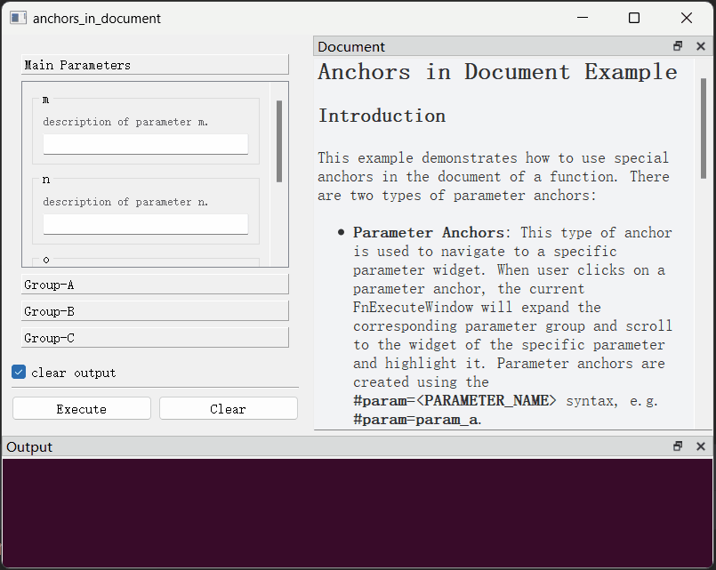Float the Document dock panel
This screenshot has height=570, width=716.
[x=678, y=46]
